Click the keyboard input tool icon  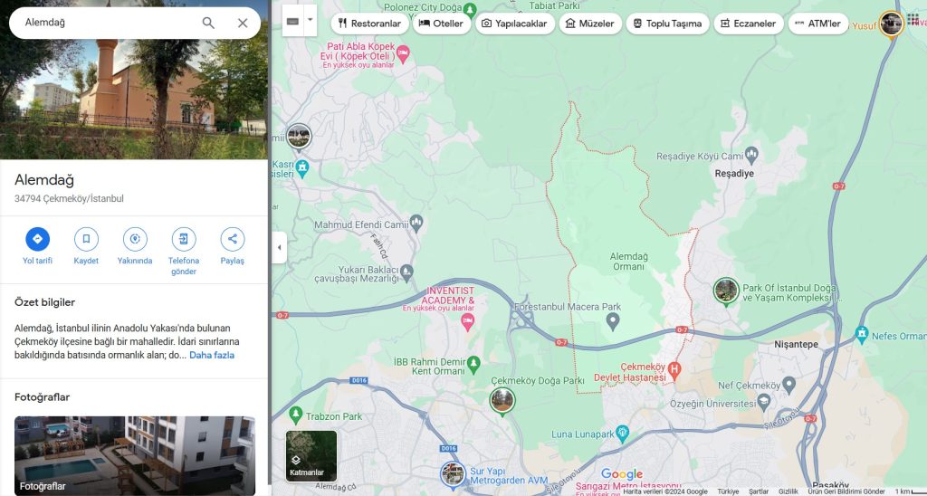[292, 21]
